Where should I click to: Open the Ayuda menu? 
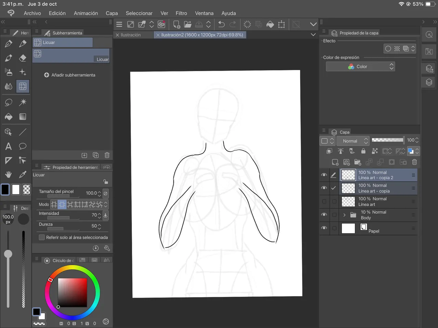[229, 13]
